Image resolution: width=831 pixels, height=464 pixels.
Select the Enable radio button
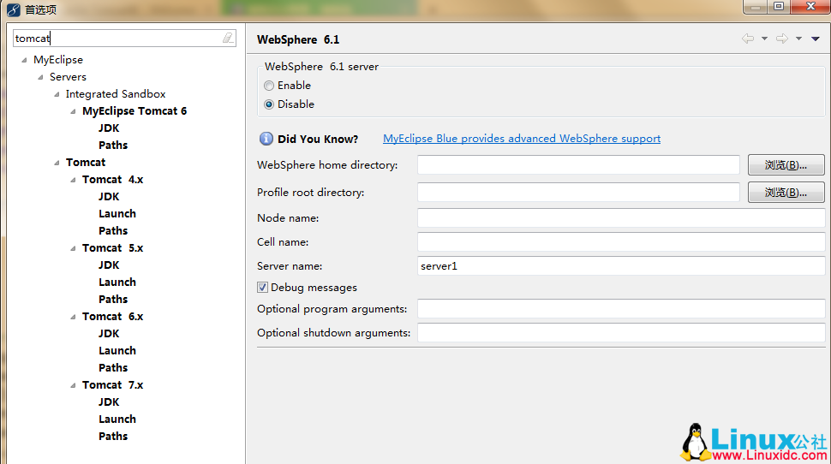point(269,86)
